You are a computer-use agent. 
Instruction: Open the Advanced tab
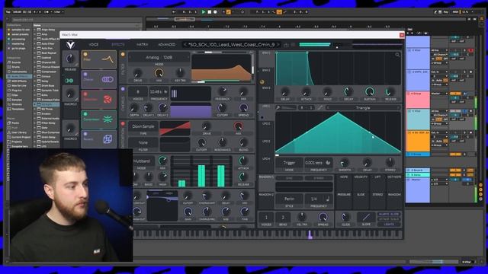click(166, 45)
